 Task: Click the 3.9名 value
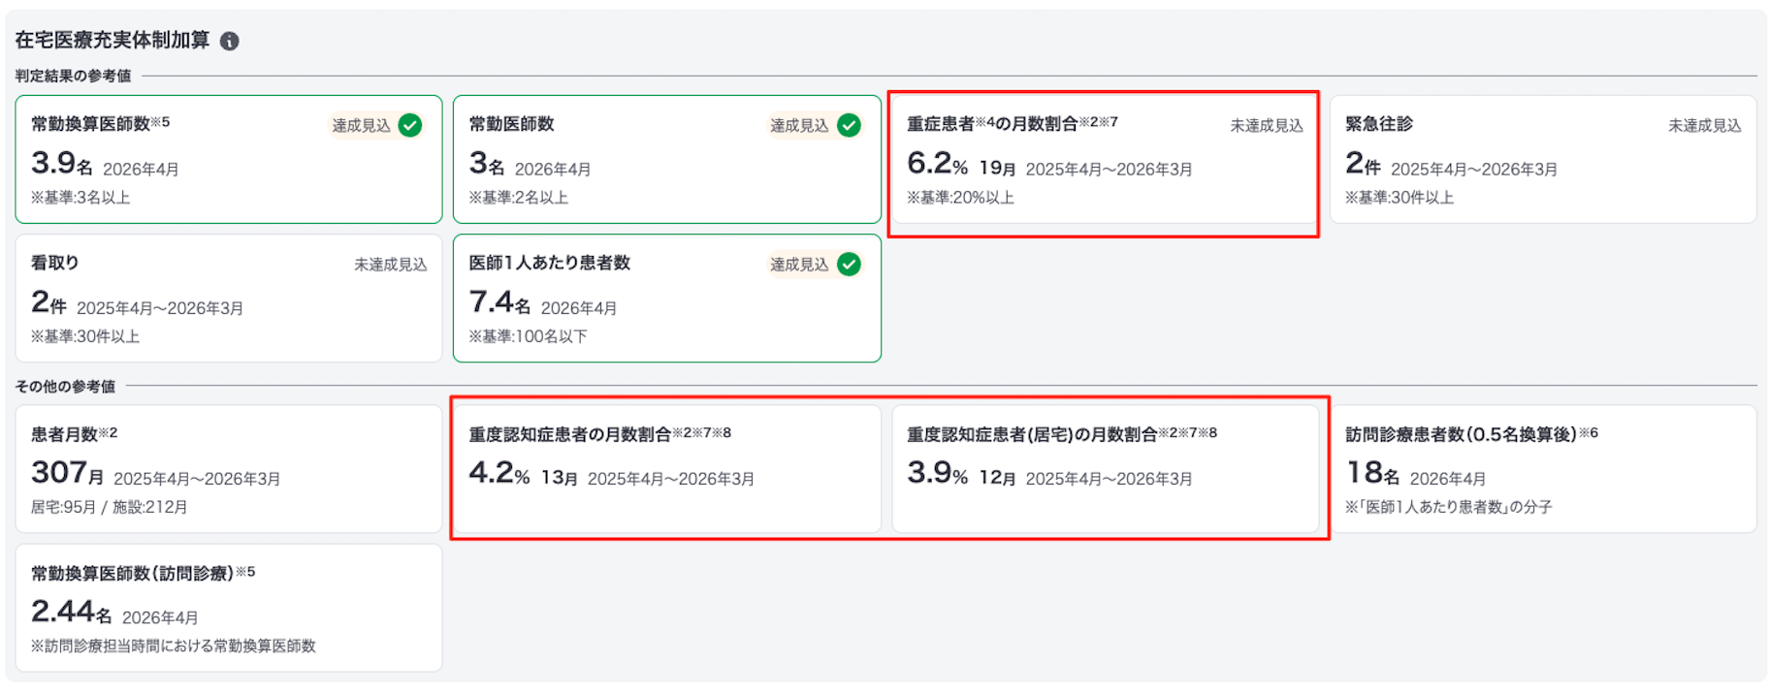pyautogui.click(x=61, y=163)
